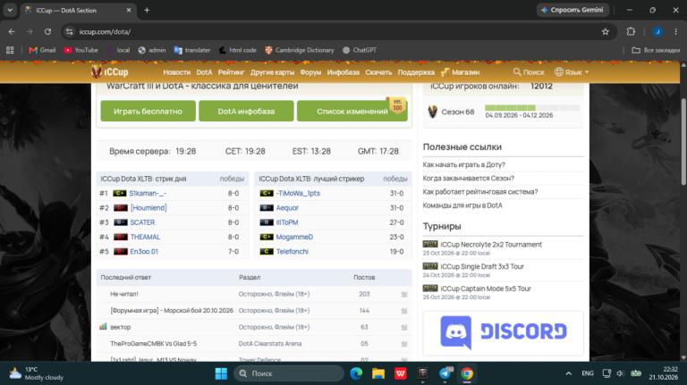Click rank badge next to Stkaman-_-
This screenshot has width=687, height=385.
click(x=120, y=193)
